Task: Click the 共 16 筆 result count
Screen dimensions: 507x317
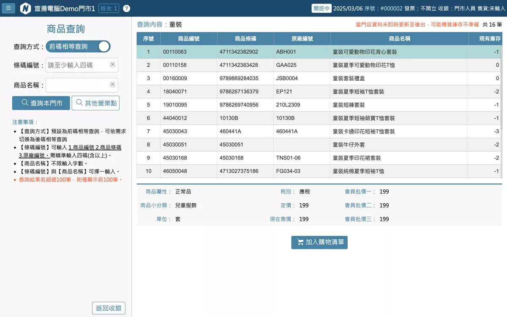Action: (x=492, y=25)
